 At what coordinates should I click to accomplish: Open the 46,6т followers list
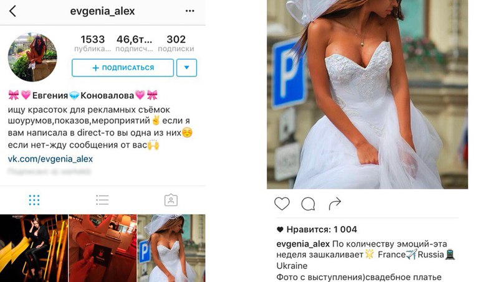tap(134, 43)
